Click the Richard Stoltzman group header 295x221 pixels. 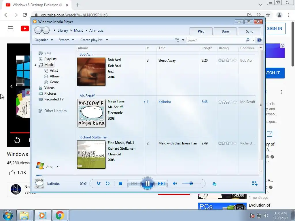(93, 137)
